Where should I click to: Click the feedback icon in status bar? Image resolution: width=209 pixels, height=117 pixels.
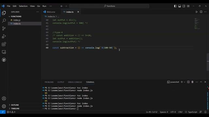tap(201, 112)
